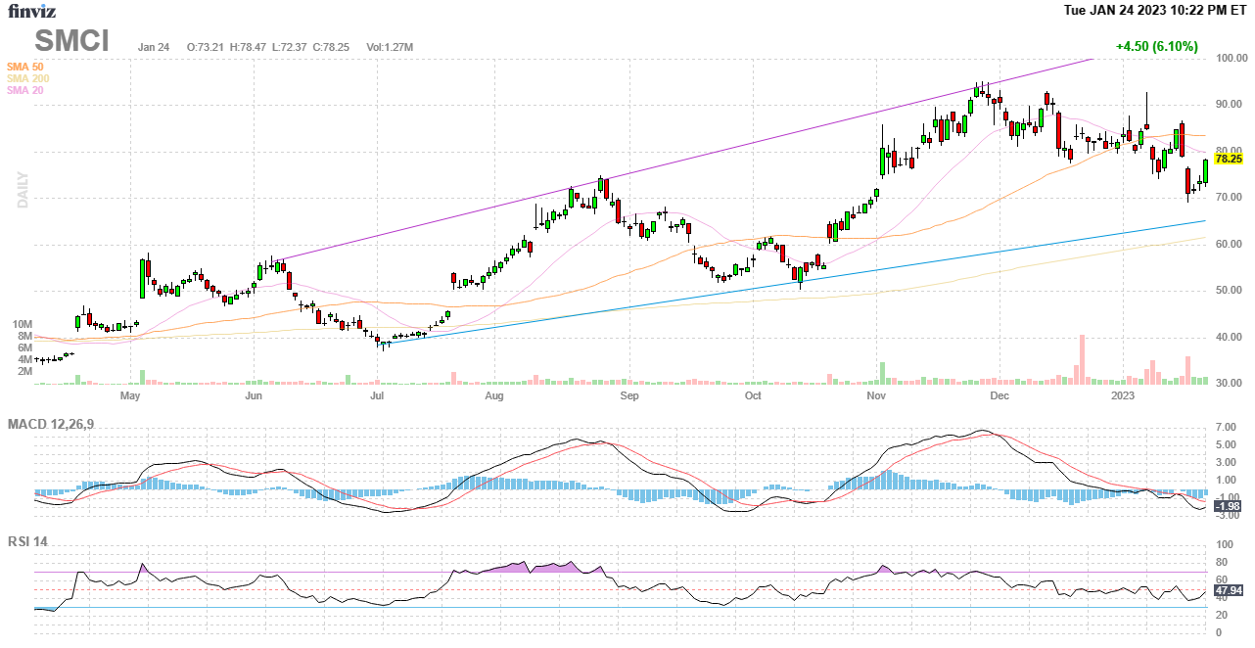Click the SMA 50 legend label
The height and width of the screenshot is (648, 1255).
click(24, 67)
